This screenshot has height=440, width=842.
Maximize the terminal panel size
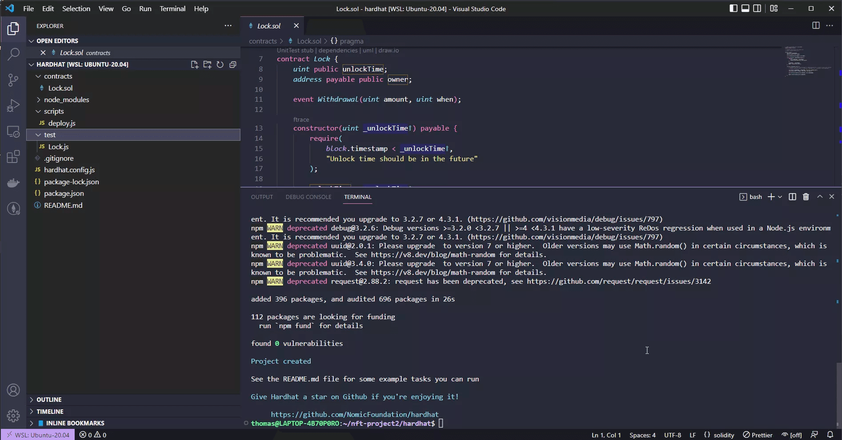820,197
